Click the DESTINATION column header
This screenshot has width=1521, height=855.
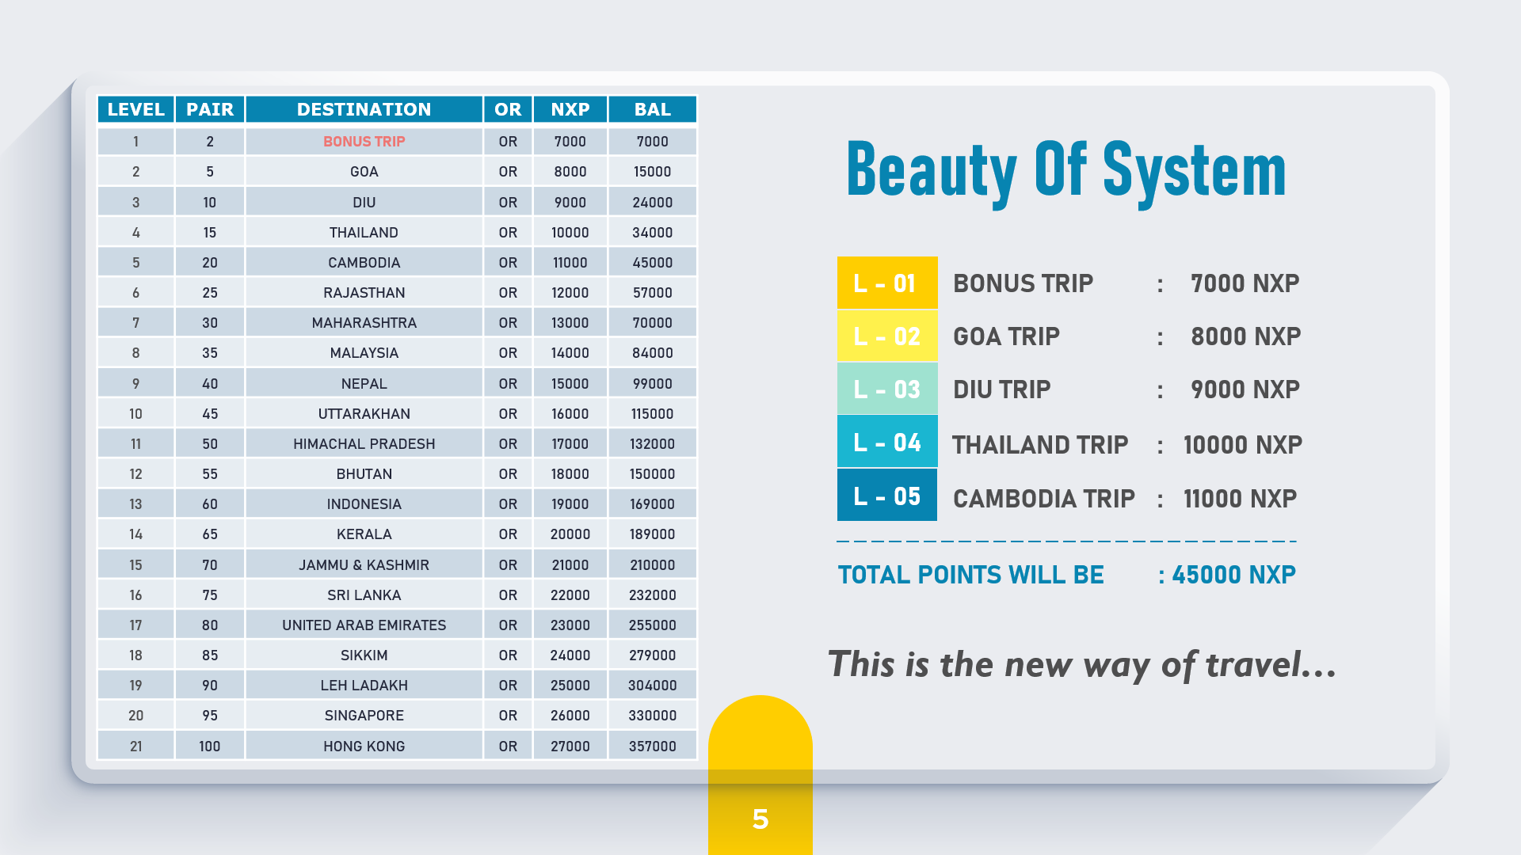point(364,109)
